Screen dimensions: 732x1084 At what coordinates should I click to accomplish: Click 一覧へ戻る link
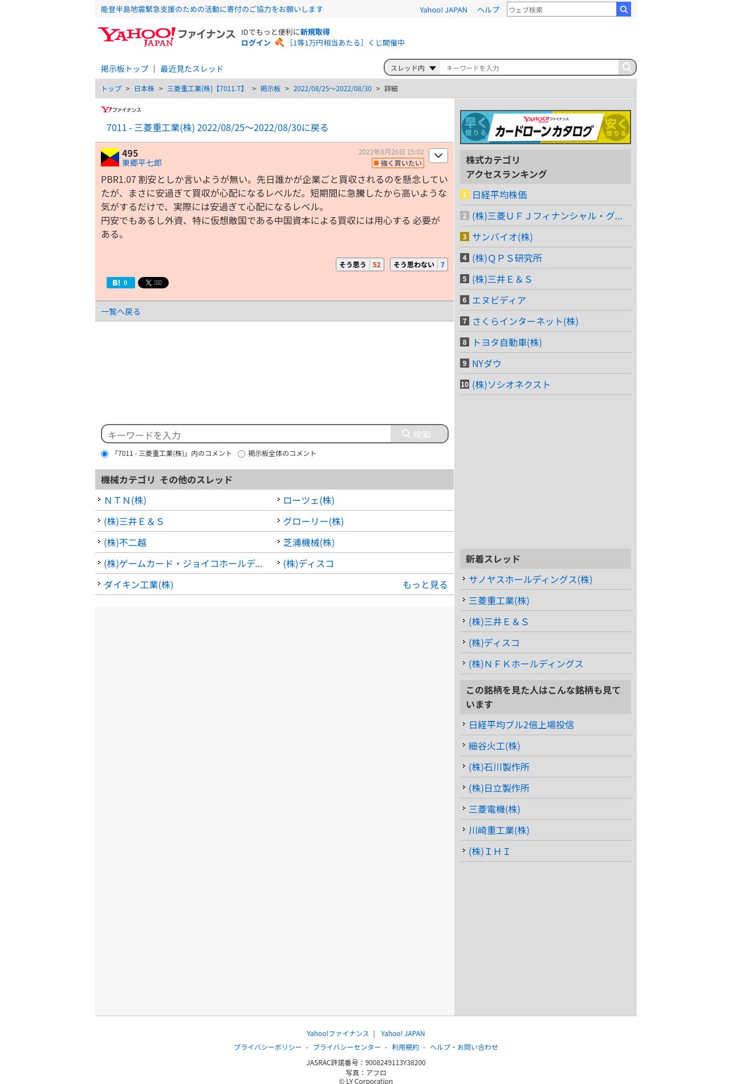(121, 312)
